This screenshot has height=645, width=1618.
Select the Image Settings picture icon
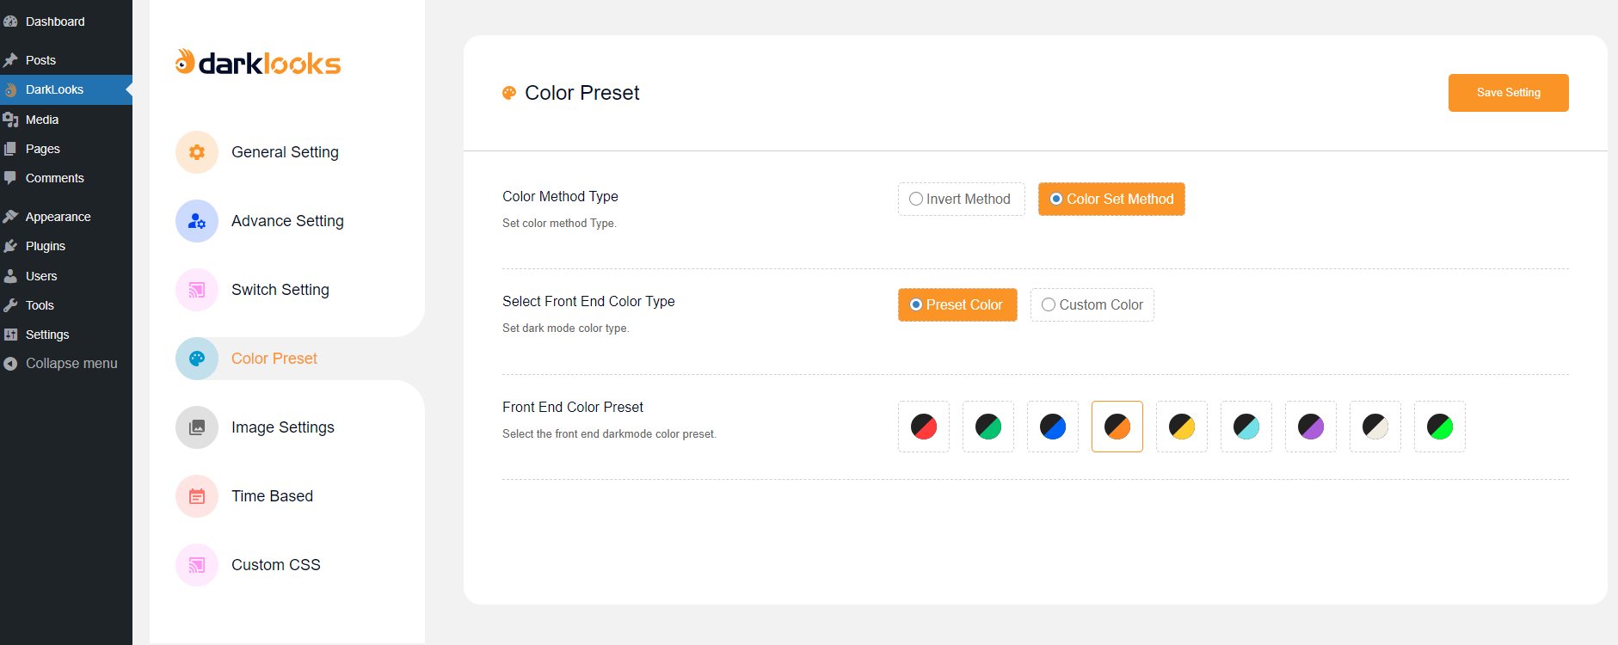click(197, 427)
